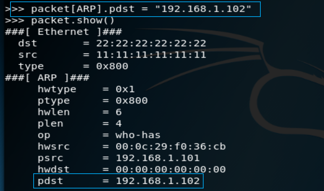Click the hwtype value 0x1

pyautogui.click(x=125, y=89)
